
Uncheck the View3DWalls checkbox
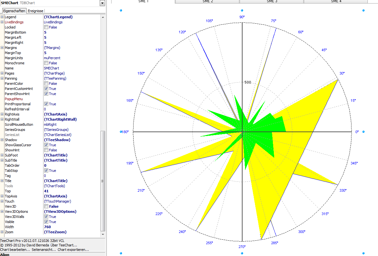pos(46,217)
